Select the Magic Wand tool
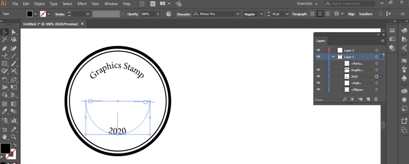 (x=4, y=40)
